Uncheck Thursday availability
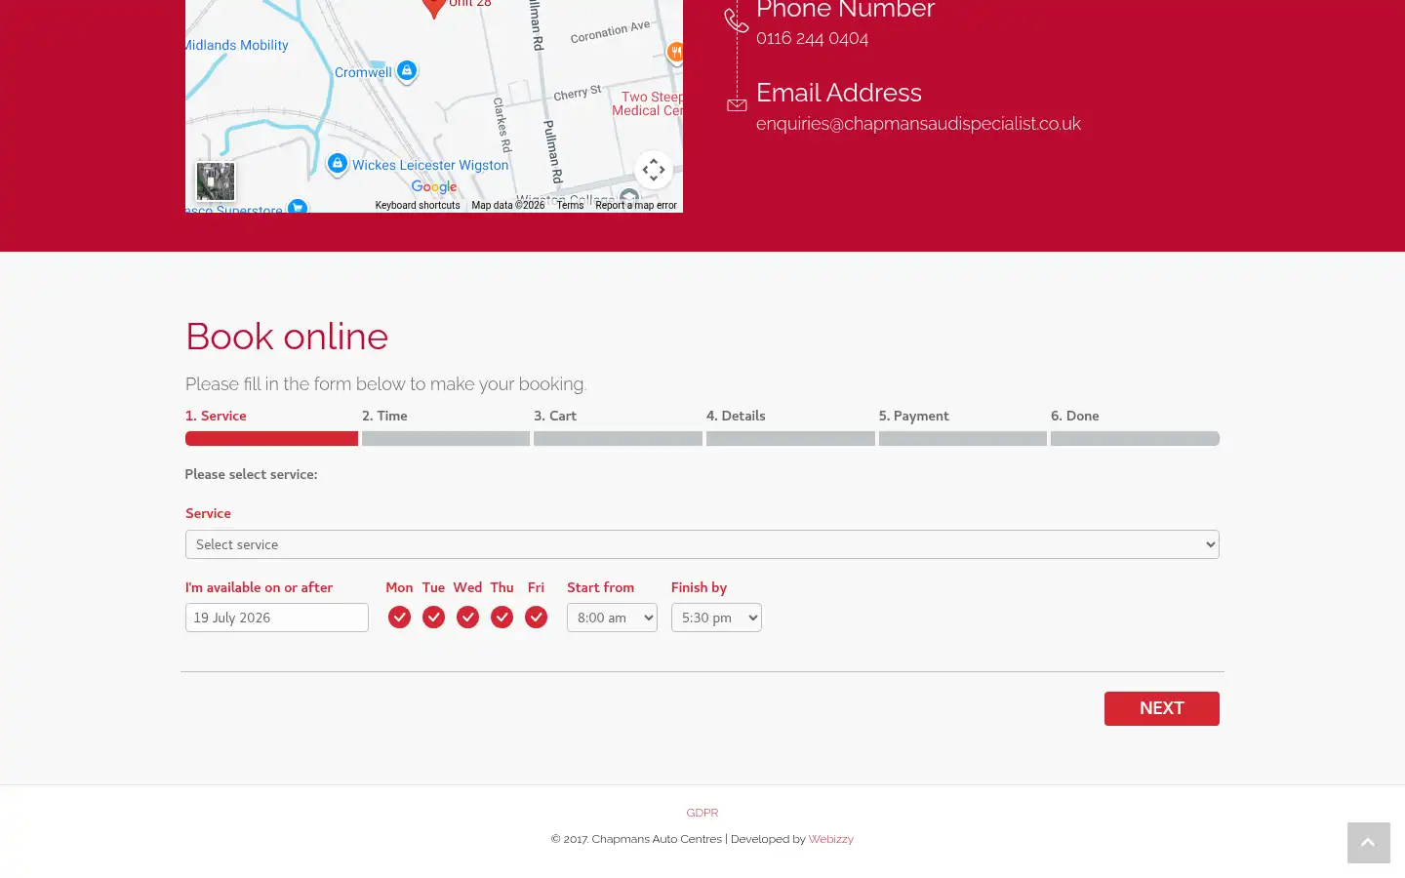This screenshot has width=1405, height=878. 502,617
